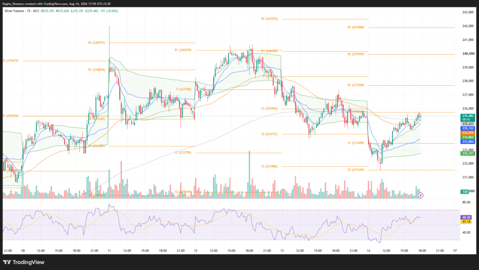Click the R1 (240259) pivot label
The image size is (479, 270).
(183, 50)
